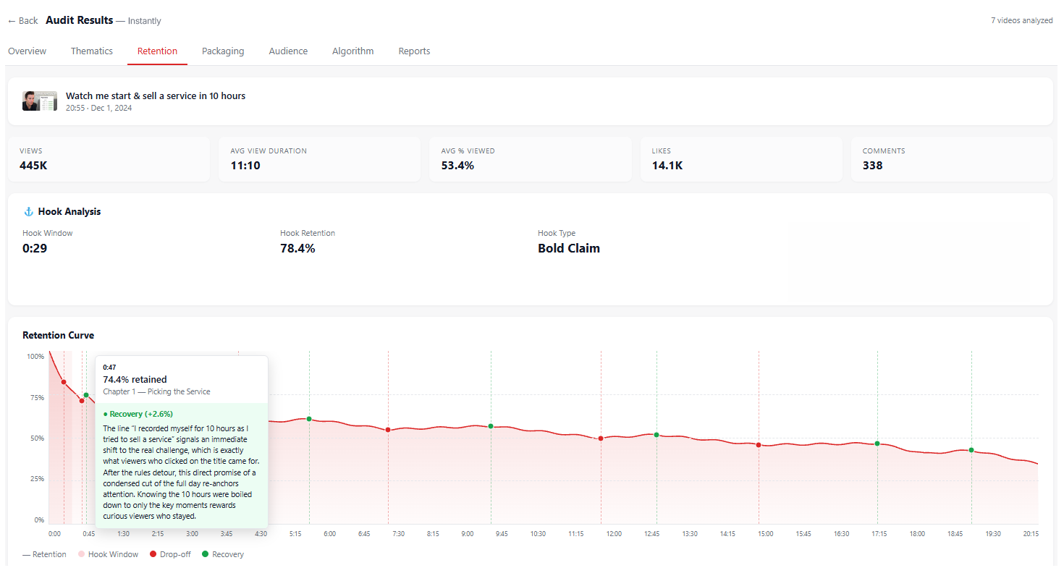
Task: Click the Avg % Viewed value 53.4%
Action: click(457, 166)
